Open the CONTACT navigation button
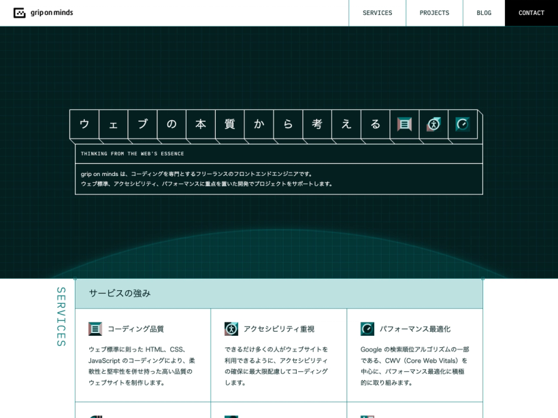The width and height of the screenshot is (558, 418). (x=531, y=13)
